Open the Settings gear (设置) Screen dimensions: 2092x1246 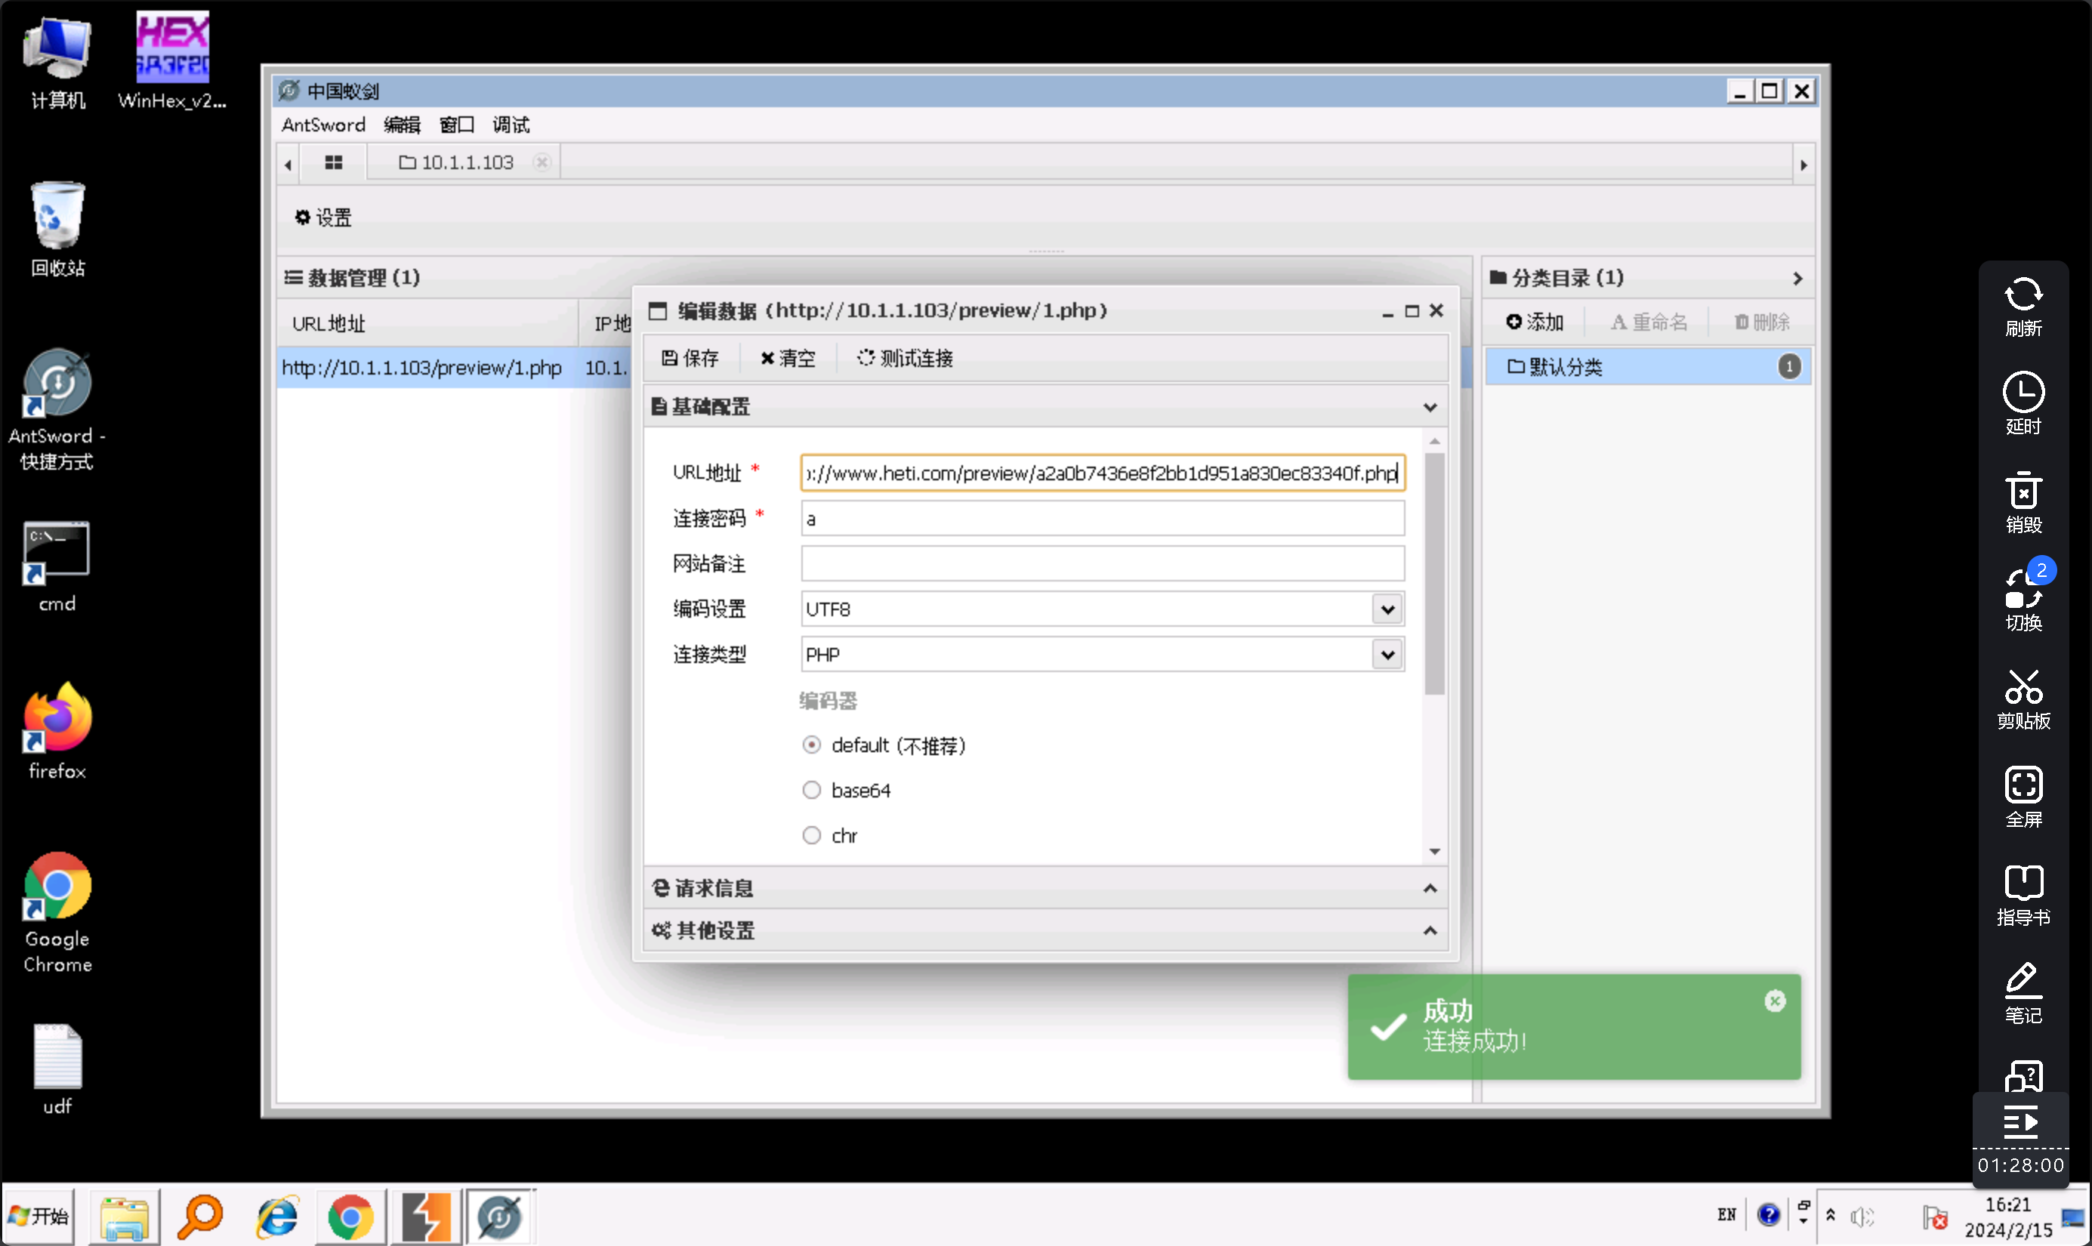point(302,217)
